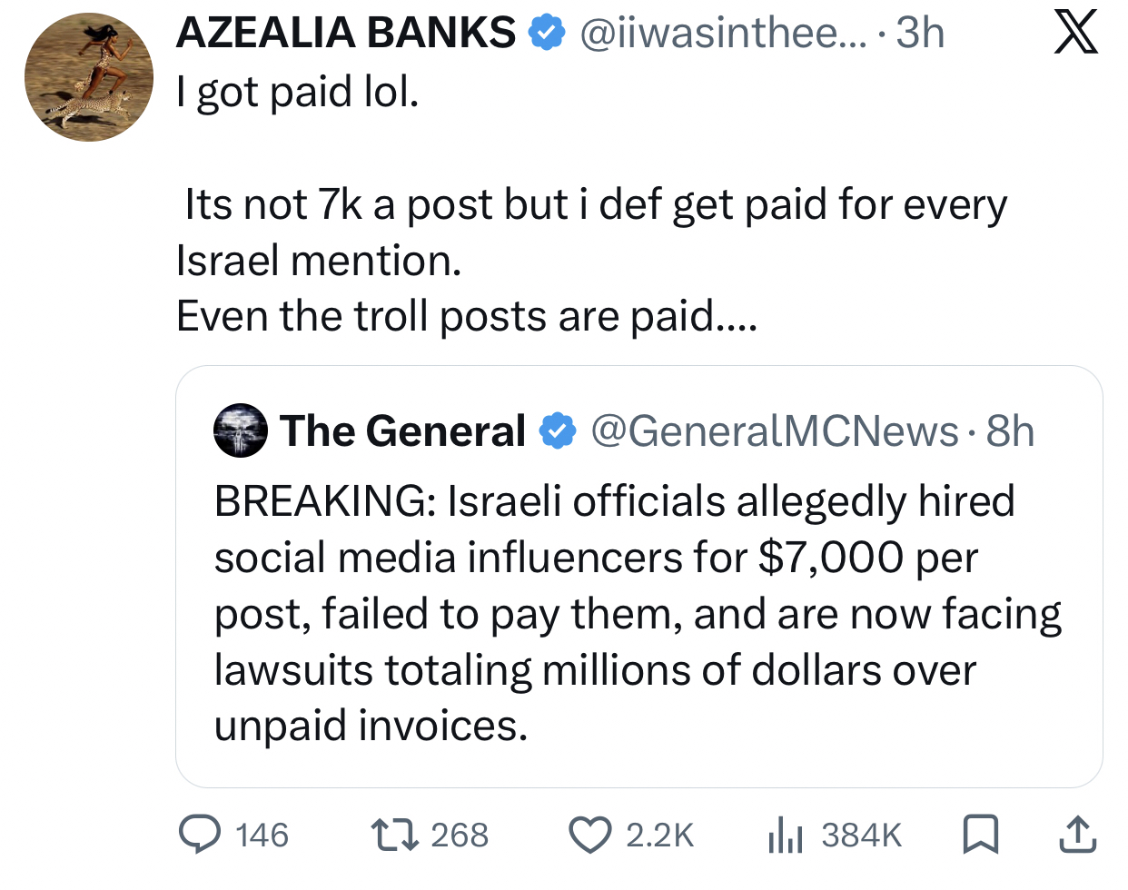Click Azealia Banks' blue verified badge

(545, 34)
